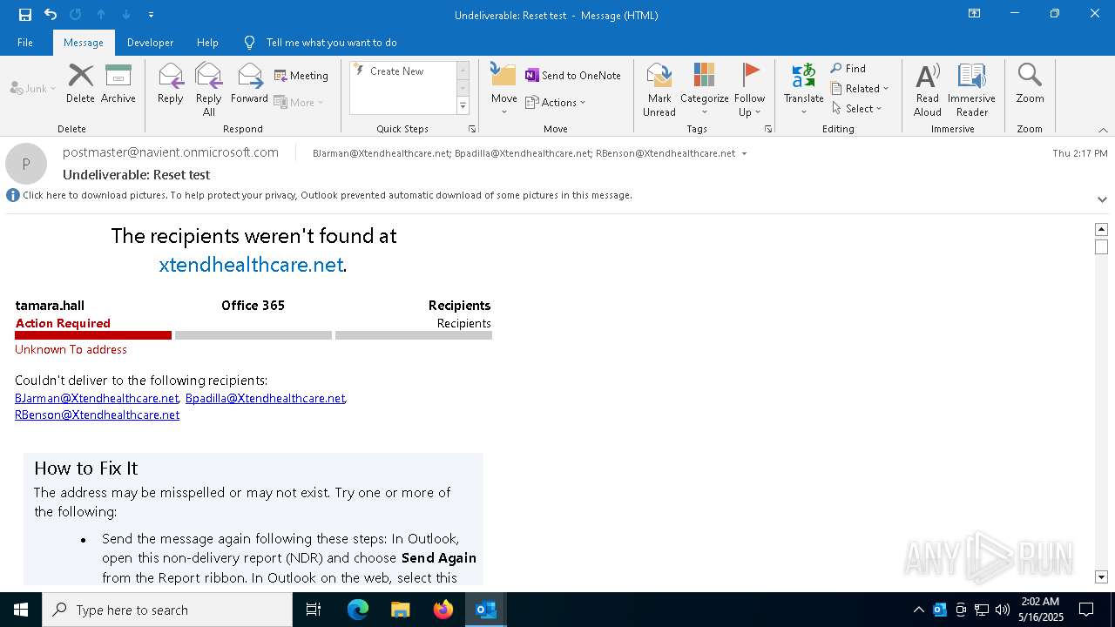
Task: Open the Windows Start menu
Action: pos(21,610)
